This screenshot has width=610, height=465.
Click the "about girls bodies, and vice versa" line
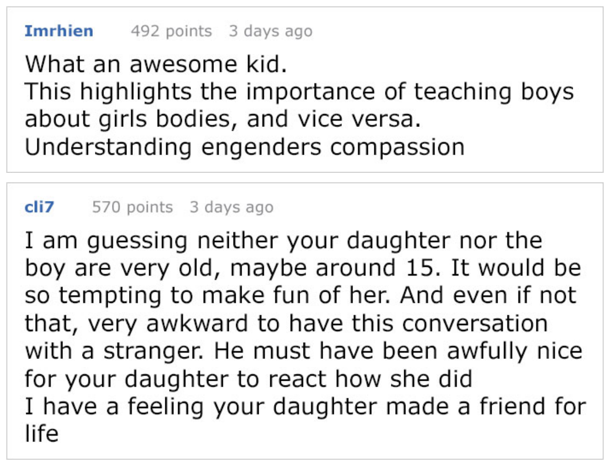223,119
